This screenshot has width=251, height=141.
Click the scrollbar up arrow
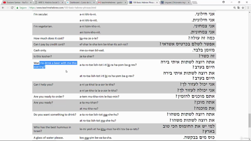[x=249, y=12]
